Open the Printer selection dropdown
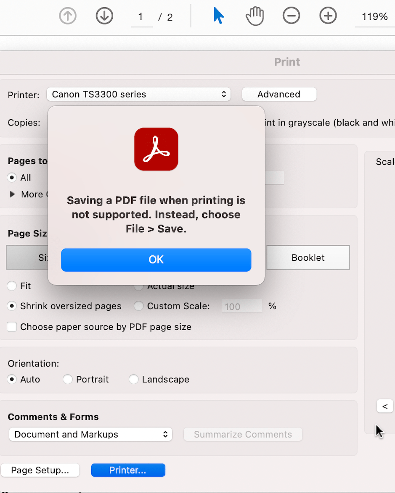The height and width of the screenshot is (493, 395). point(138,94)
